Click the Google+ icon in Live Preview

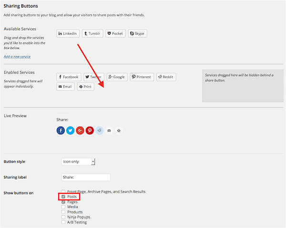(80, 130)
